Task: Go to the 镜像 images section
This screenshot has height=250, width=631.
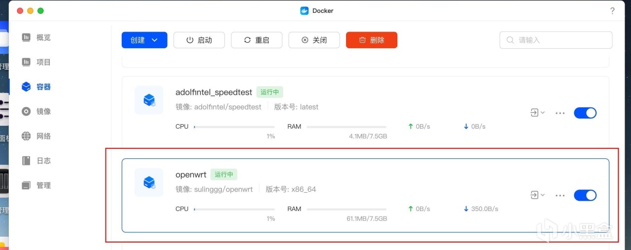Action: [x=36, y=111]
